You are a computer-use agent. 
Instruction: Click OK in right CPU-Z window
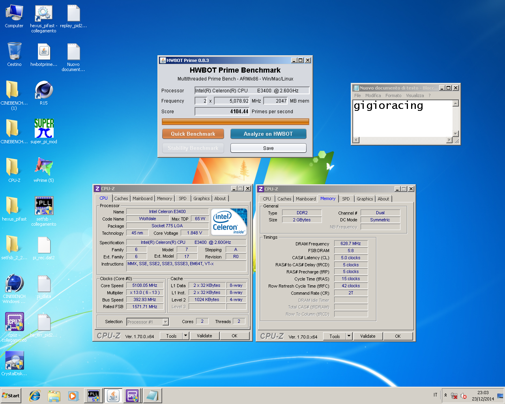(398, 336)
